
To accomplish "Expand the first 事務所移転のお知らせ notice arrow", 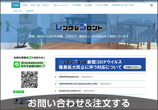I will tap(56, 77).
